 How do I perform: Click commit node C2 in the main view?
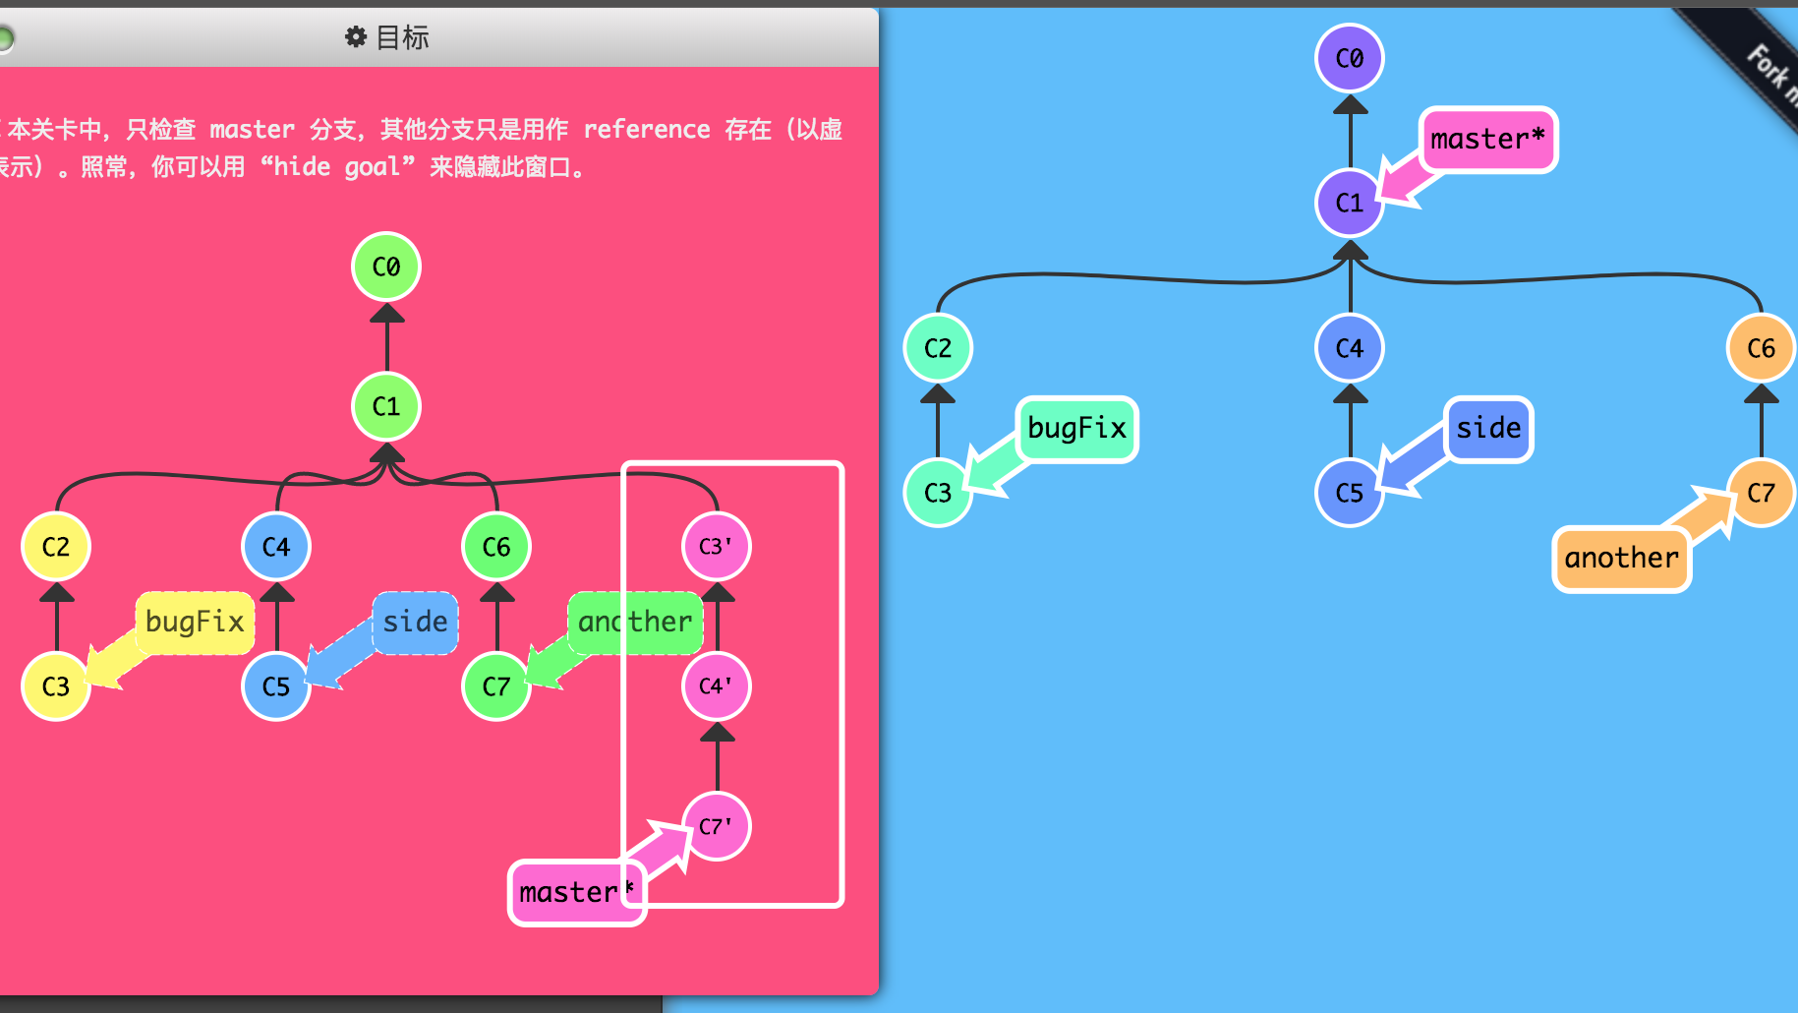tap(939, 346)
